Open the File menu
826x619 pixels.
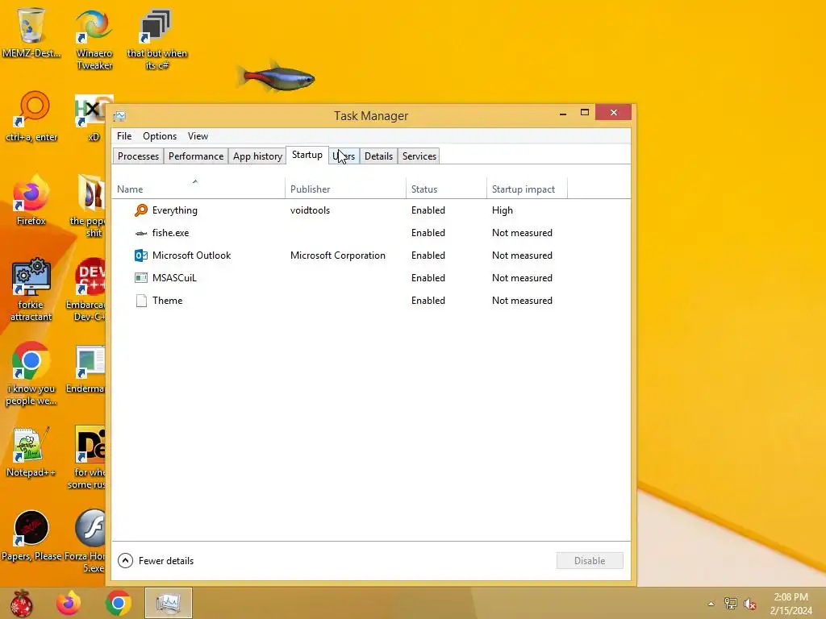click(124, 136)
